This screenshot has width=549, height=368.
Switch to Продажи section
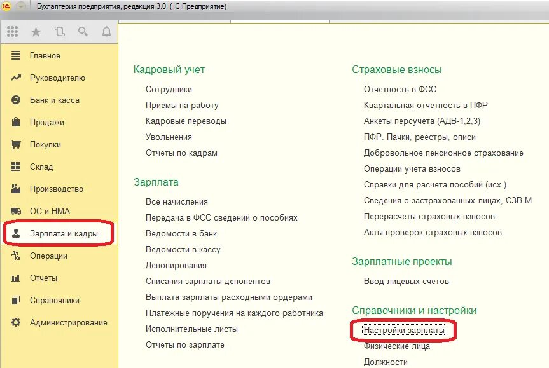pos(47,123)
